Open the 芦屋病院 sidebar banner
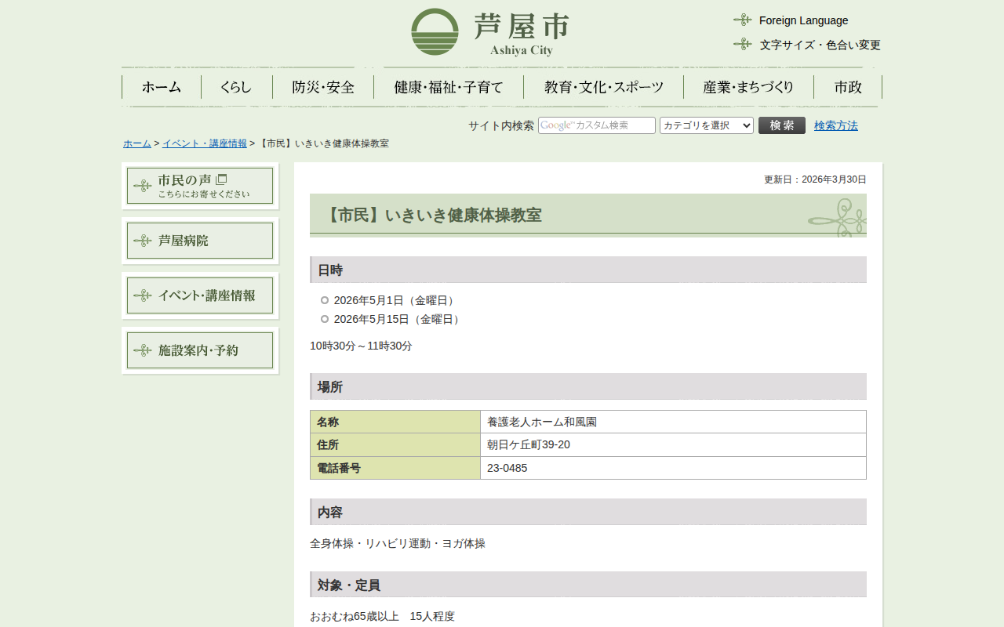The image size is (1004, 627). [200, 241]
